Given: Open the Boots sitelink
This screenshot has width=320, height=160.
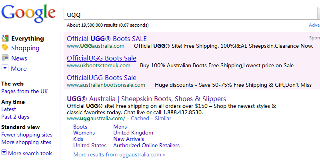Looking at the screenshot, I should [x=80, y=127].
